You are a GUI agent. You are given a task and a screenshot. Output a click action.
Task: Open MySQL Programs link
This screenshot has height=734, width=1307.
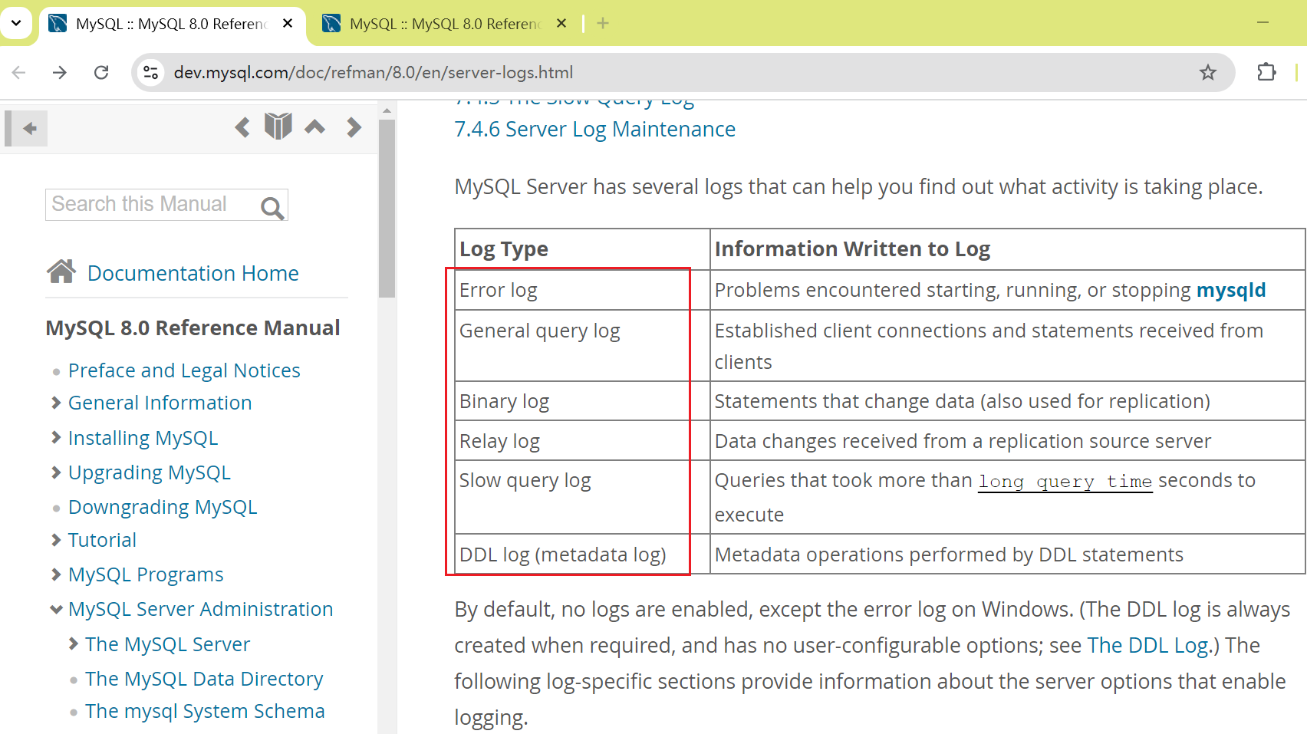click(x=146, y=574)
